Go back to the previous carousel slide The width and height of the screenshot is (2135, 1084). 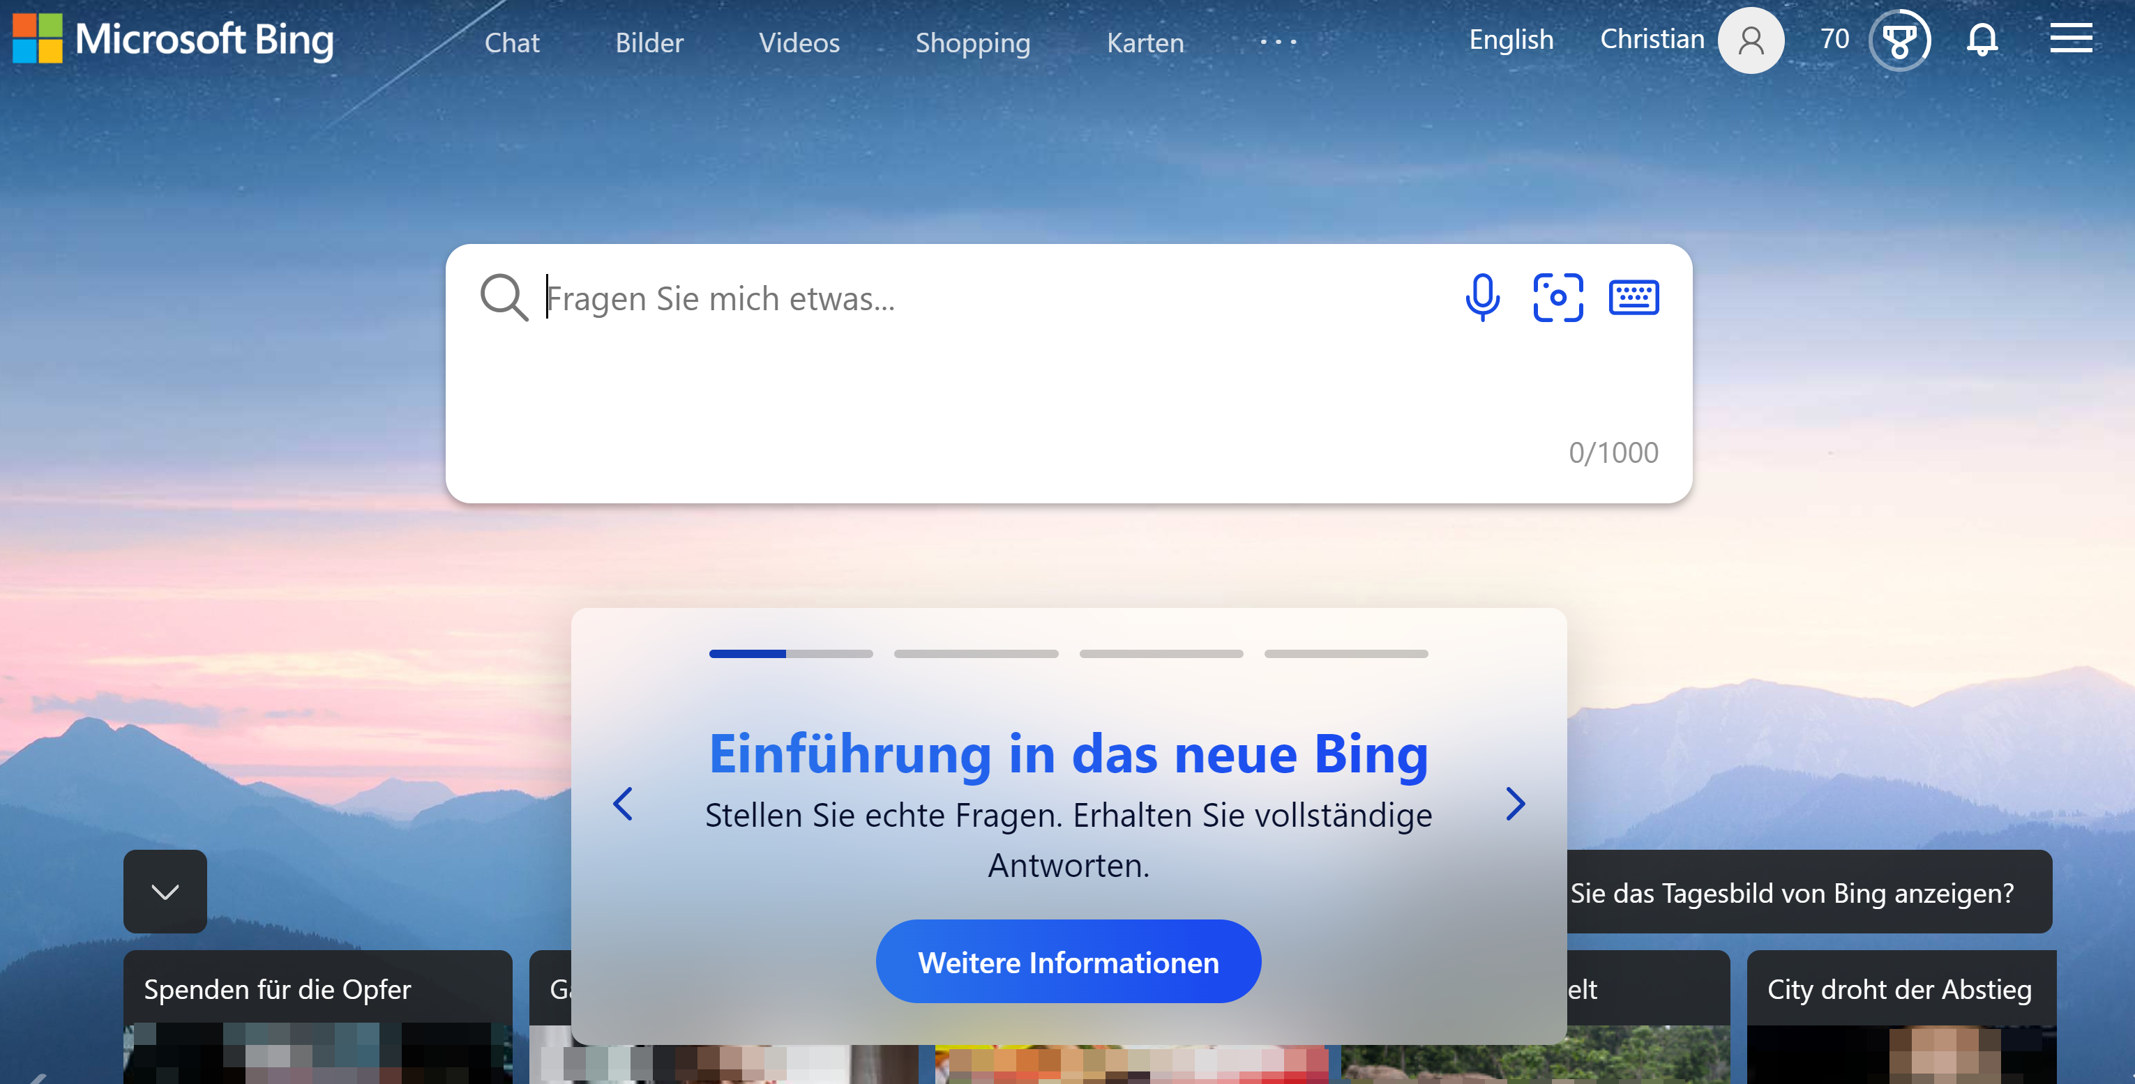coord(624,804)
